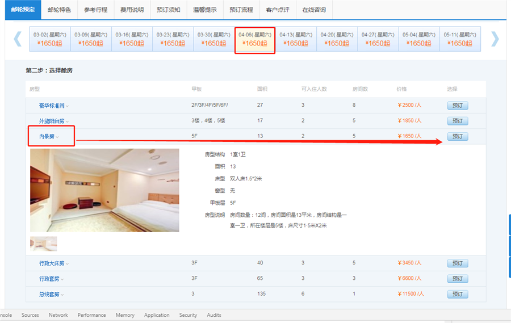Select the 03-02 departure date
Image resolution: width=511 pixels, height=323 pixels.
50,39
